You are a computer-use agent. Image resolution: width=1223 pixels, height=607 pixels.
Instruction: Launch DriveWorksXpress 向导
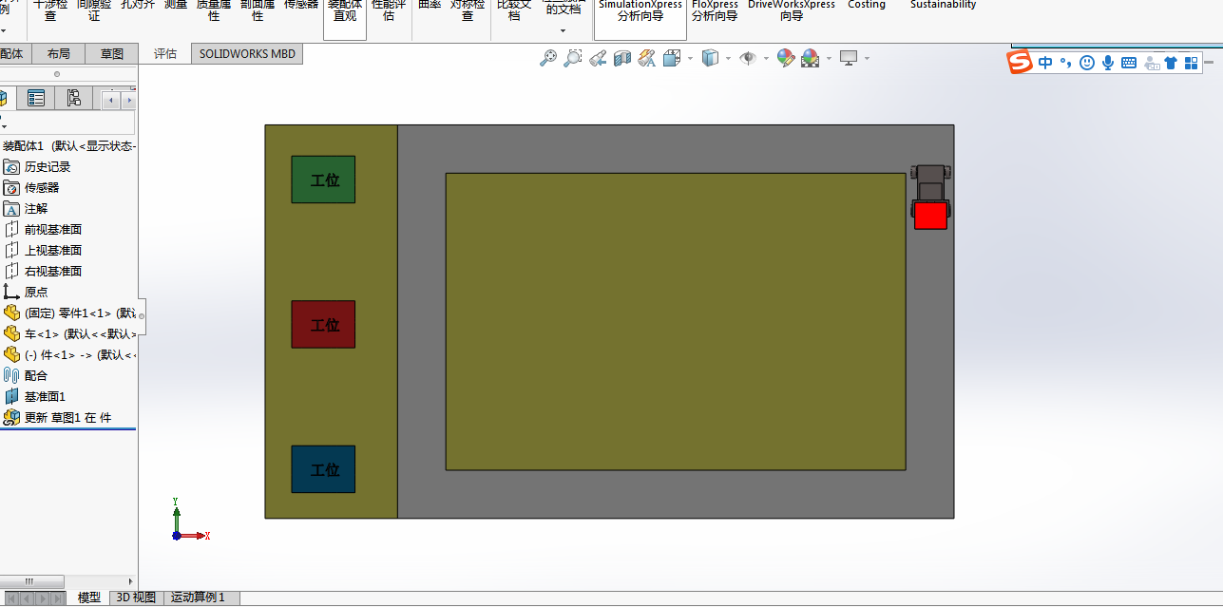pos(792,11)
